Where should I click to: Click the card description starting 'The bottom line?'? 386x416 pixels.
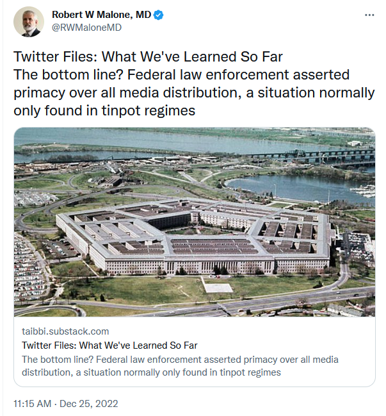click(x=180, y=359)
